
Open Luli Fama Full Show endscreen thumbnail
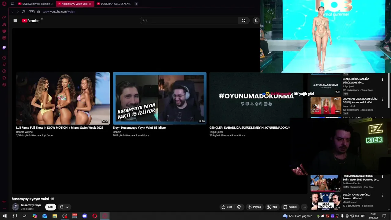tap(63, 98)
